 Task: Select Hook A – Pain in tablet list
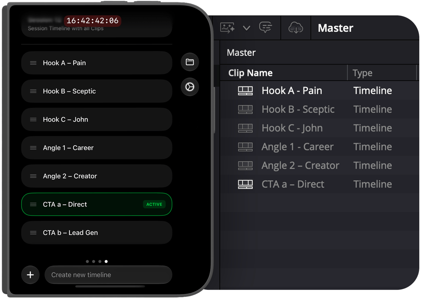coord(97,63)
